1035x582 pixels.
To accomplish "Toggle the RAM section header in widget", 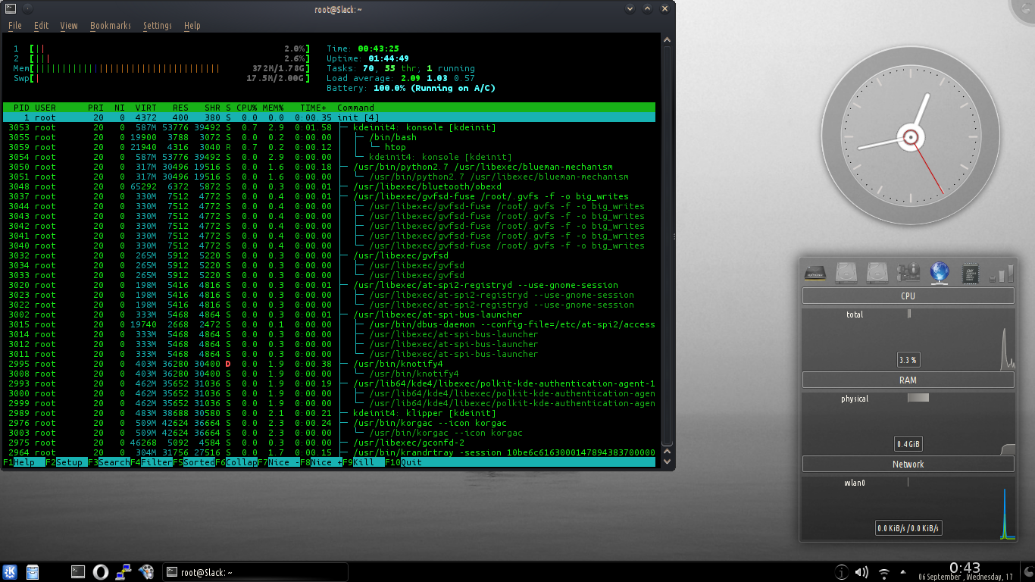I will pyautogui.click(x=908, y=380).
